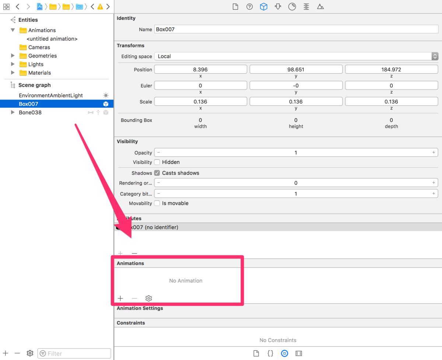Open the scene graph gear menu
442x360 pixels.
(30, 353)
